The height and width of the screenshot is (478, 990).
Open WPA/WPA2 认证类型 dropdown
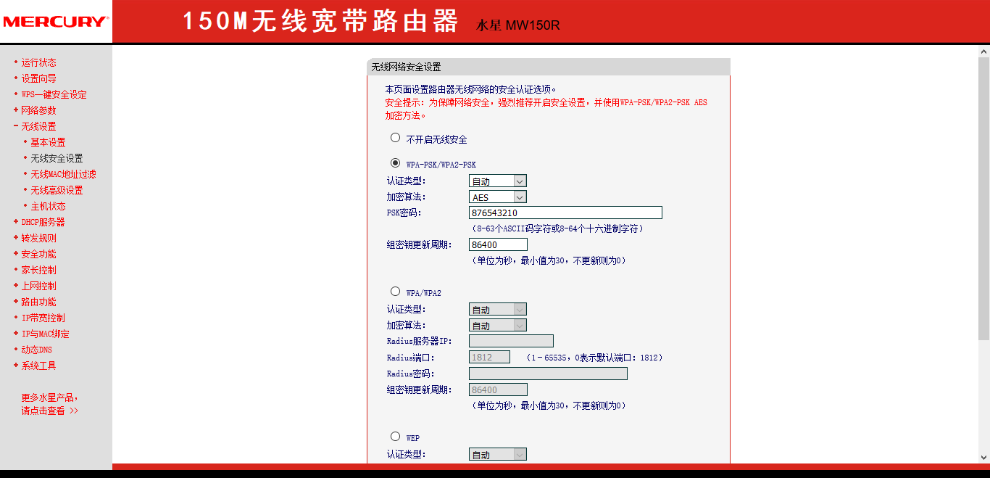tap(498, 310)
